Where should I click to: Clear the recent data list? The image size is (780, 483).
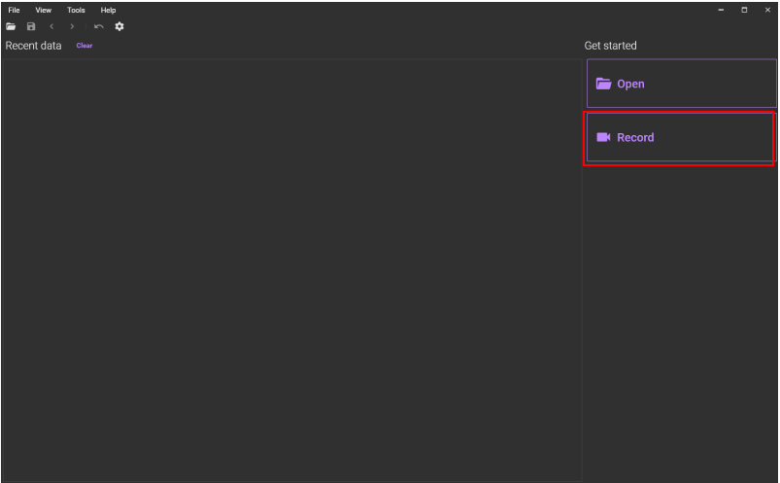[x=85, y=46]
